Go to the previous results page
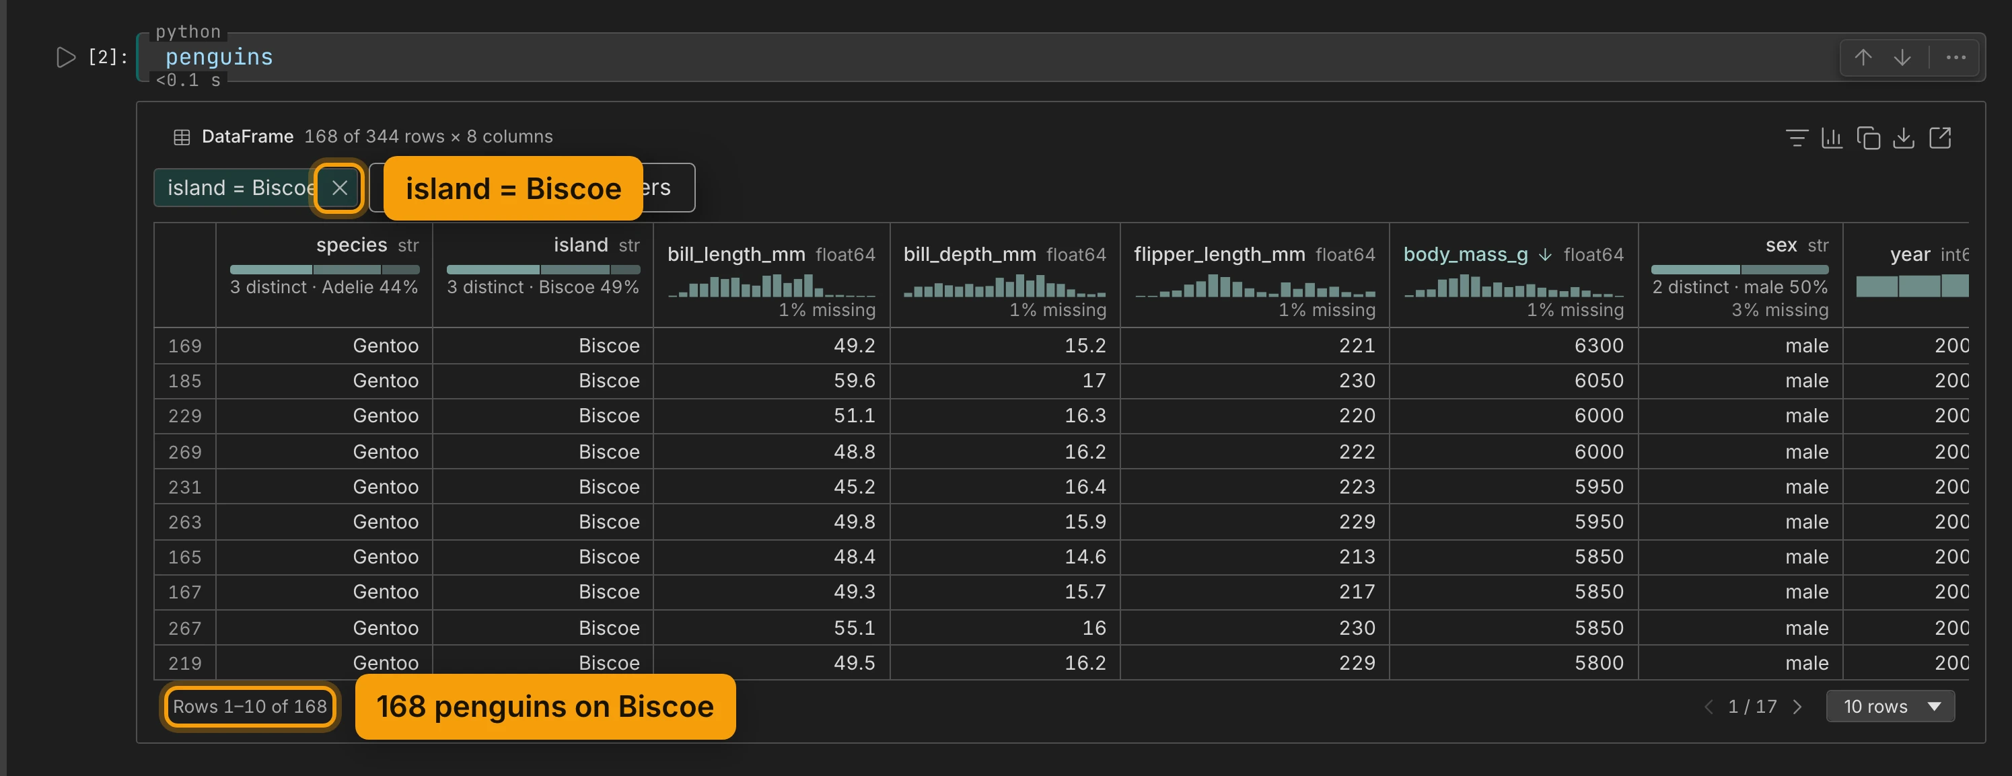Screen dimensions: 2012x776 click(x=1708, y=707)
